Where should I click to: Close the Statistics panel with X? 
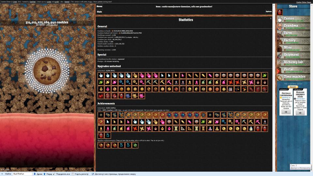[271, 19]
